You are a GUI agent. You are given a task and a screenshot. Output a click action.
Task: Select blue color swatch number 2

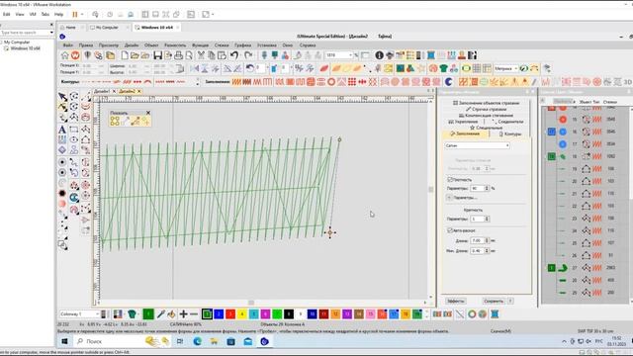click(219, 314)
